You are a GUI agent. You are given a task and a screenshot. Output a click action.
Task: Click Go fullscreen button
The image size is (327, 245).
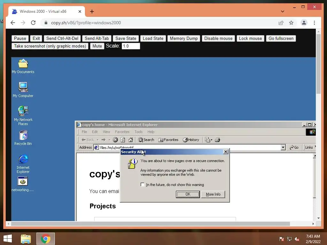pos(281,38)
